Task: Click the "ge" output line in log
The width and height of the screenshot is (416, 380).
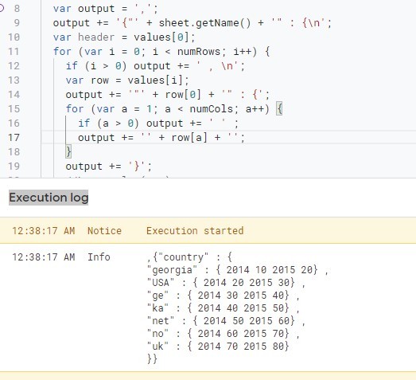Action: click(224, 296)
